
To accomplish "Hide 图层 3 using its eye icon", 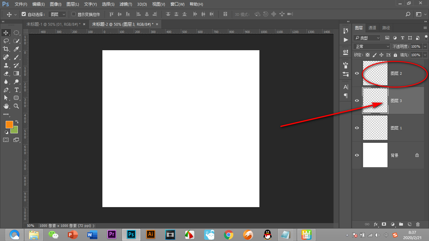I will click(x=357, y=100).
